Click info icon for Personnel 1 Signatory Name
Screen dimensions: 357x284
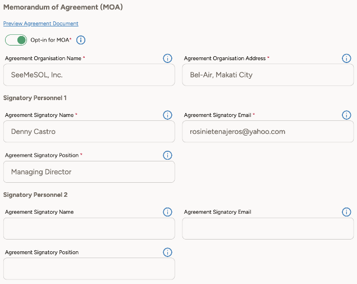167,115
